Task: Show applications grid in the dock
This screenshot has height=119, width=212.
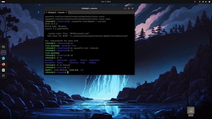Action: (3, 76)
